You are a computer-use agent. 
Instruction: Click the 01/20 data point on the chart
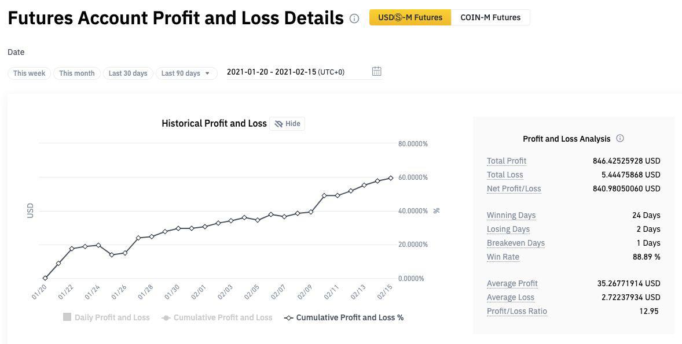pyautogui.click(x=45, y=278)
